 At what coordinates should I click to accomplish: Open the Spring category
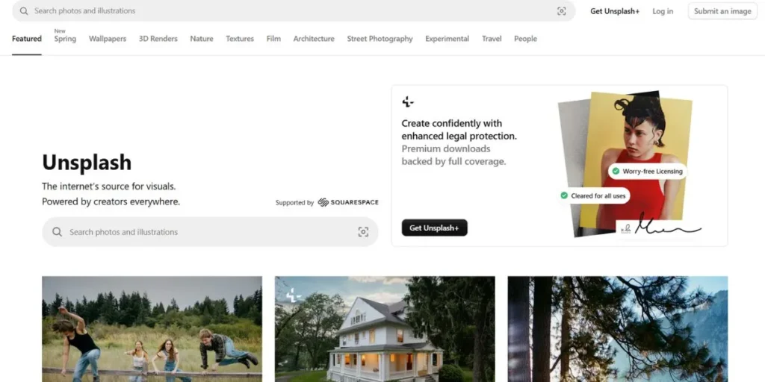click(65, 39)
